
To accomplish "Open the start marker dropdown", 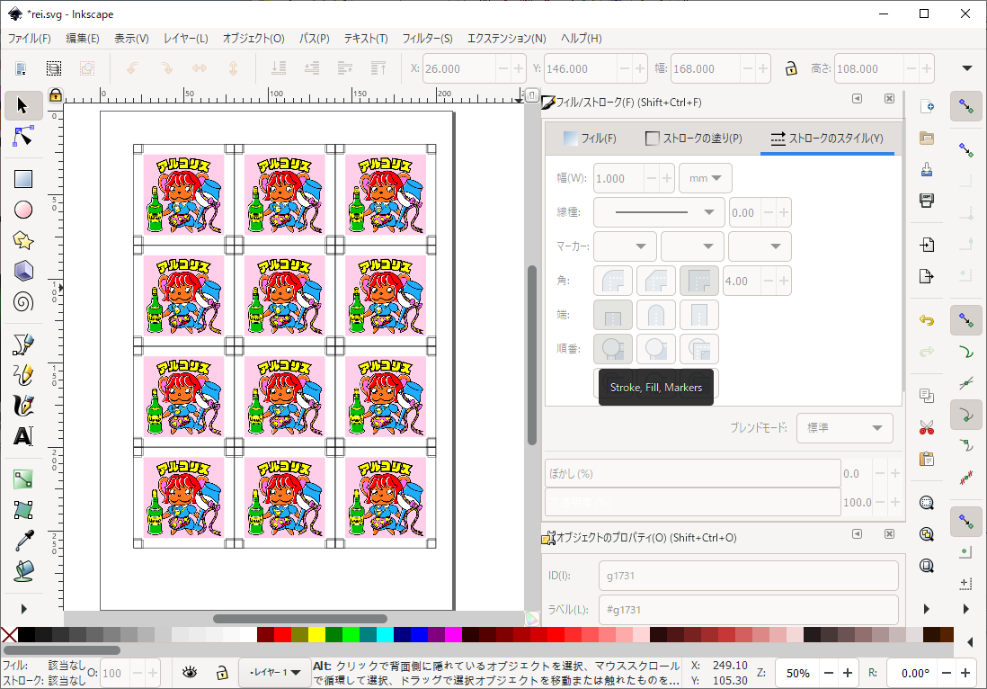I will pyautogui.click(x=625, y=246).
